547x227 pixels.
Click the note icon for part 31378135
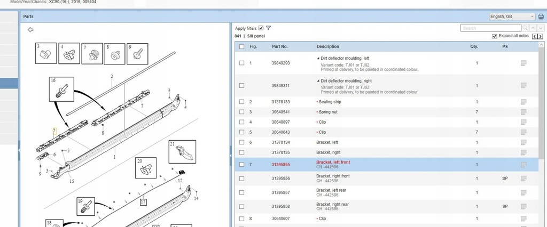pyautogui.click(x=523, y=152)
